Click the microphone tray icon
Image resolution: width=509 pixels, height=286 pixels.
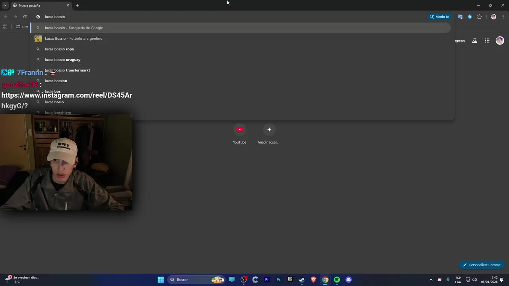click(448, 280)
